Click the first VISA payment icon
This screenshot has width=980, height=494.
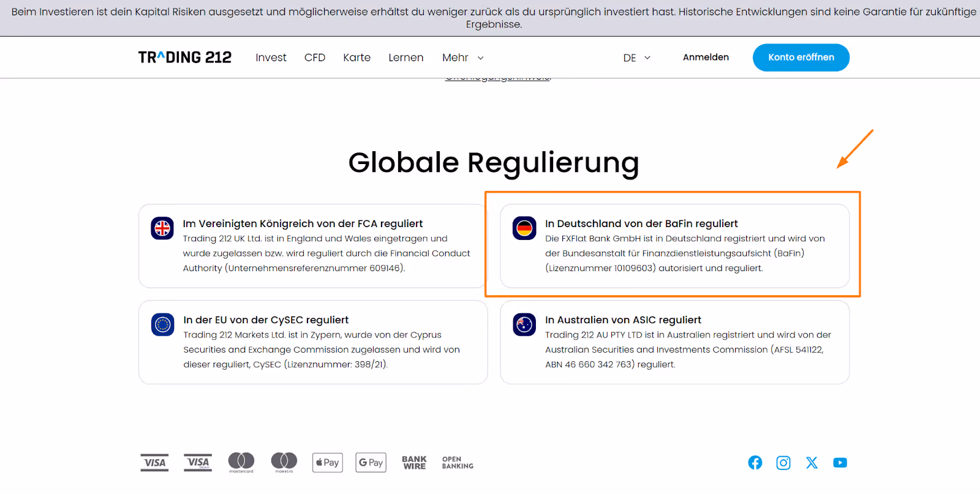tap(155, 463)
